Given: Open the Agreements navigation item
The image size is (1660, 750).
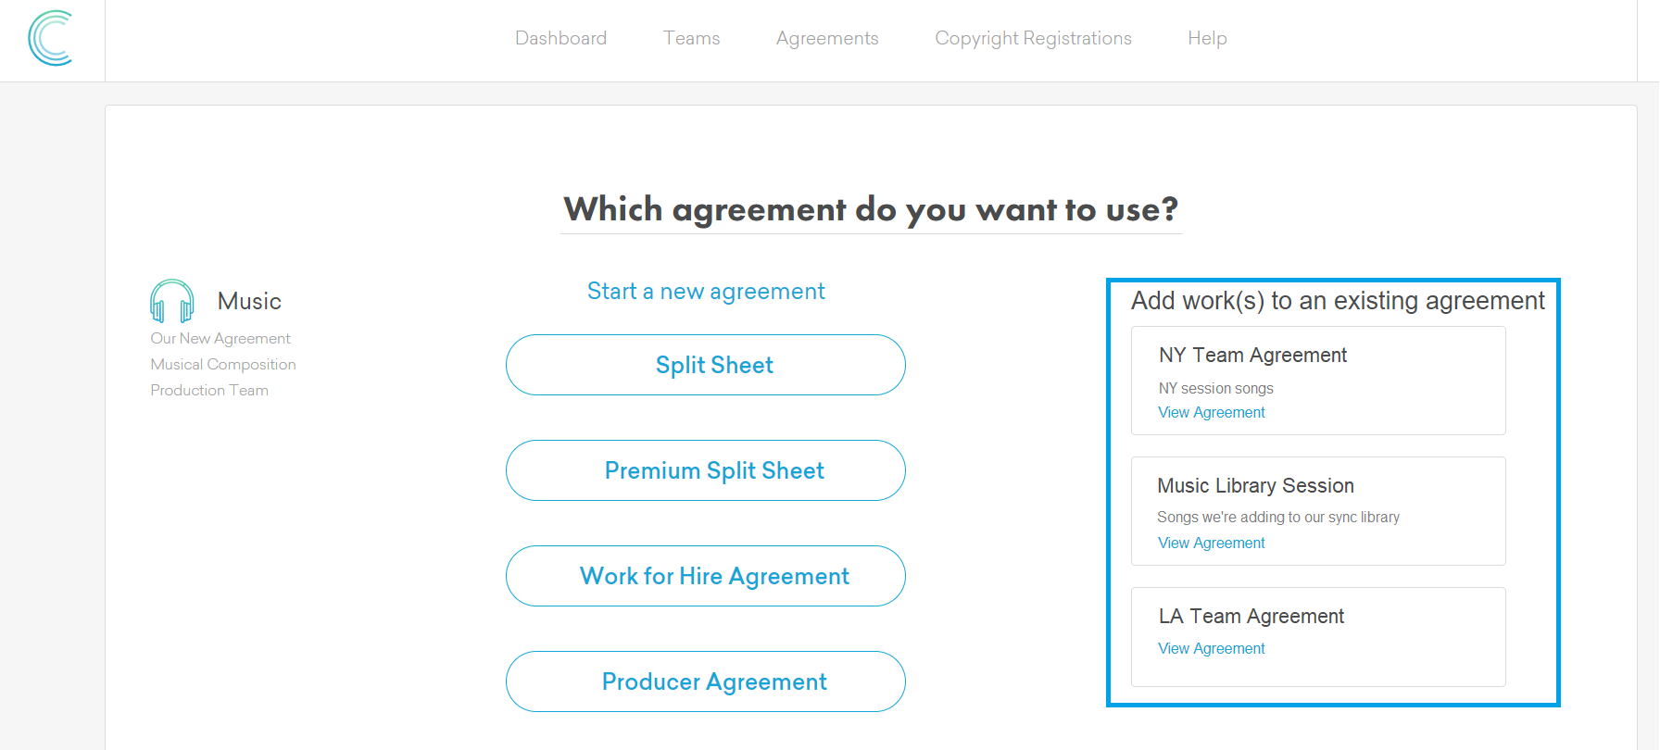Looking at the screenshot, I should [827, 38].
